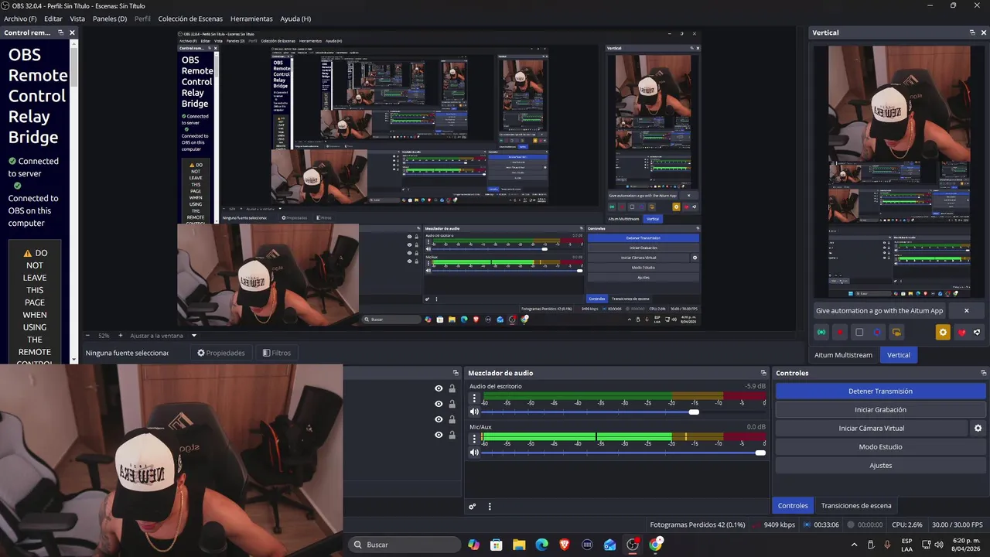The height and width of the screenshot is (557, 990).
Task: Click Give automation a go with the Aitum App
Action: tap(879, 310)
